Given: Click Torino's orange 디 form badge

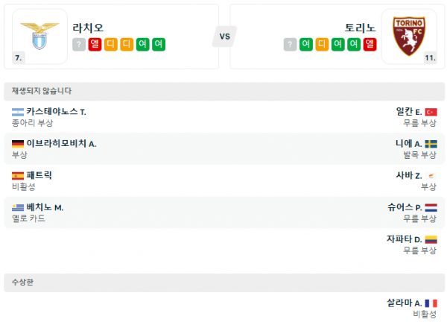Looking at the screenshot, I should 321,45.
